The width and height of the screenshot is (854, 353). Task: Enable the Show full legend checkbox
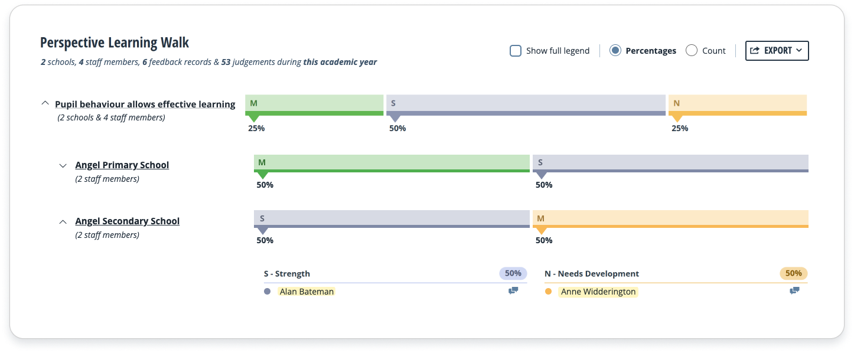pos(516,51)
